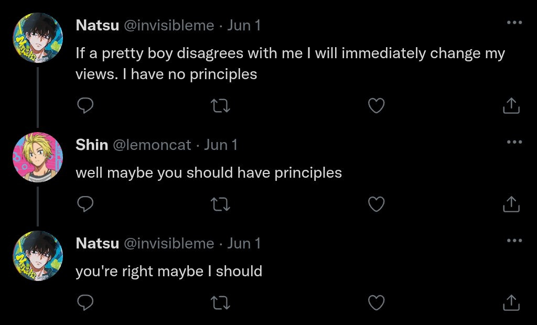This screenshot has height=325, width=537.
Task: Retweet Natsu's tweet about principles
Action: coord(220,106)
